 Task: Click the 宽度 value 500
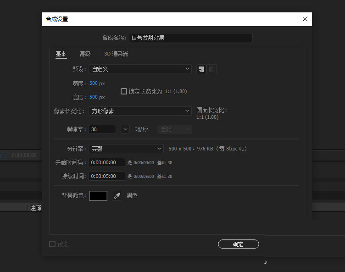94,83
